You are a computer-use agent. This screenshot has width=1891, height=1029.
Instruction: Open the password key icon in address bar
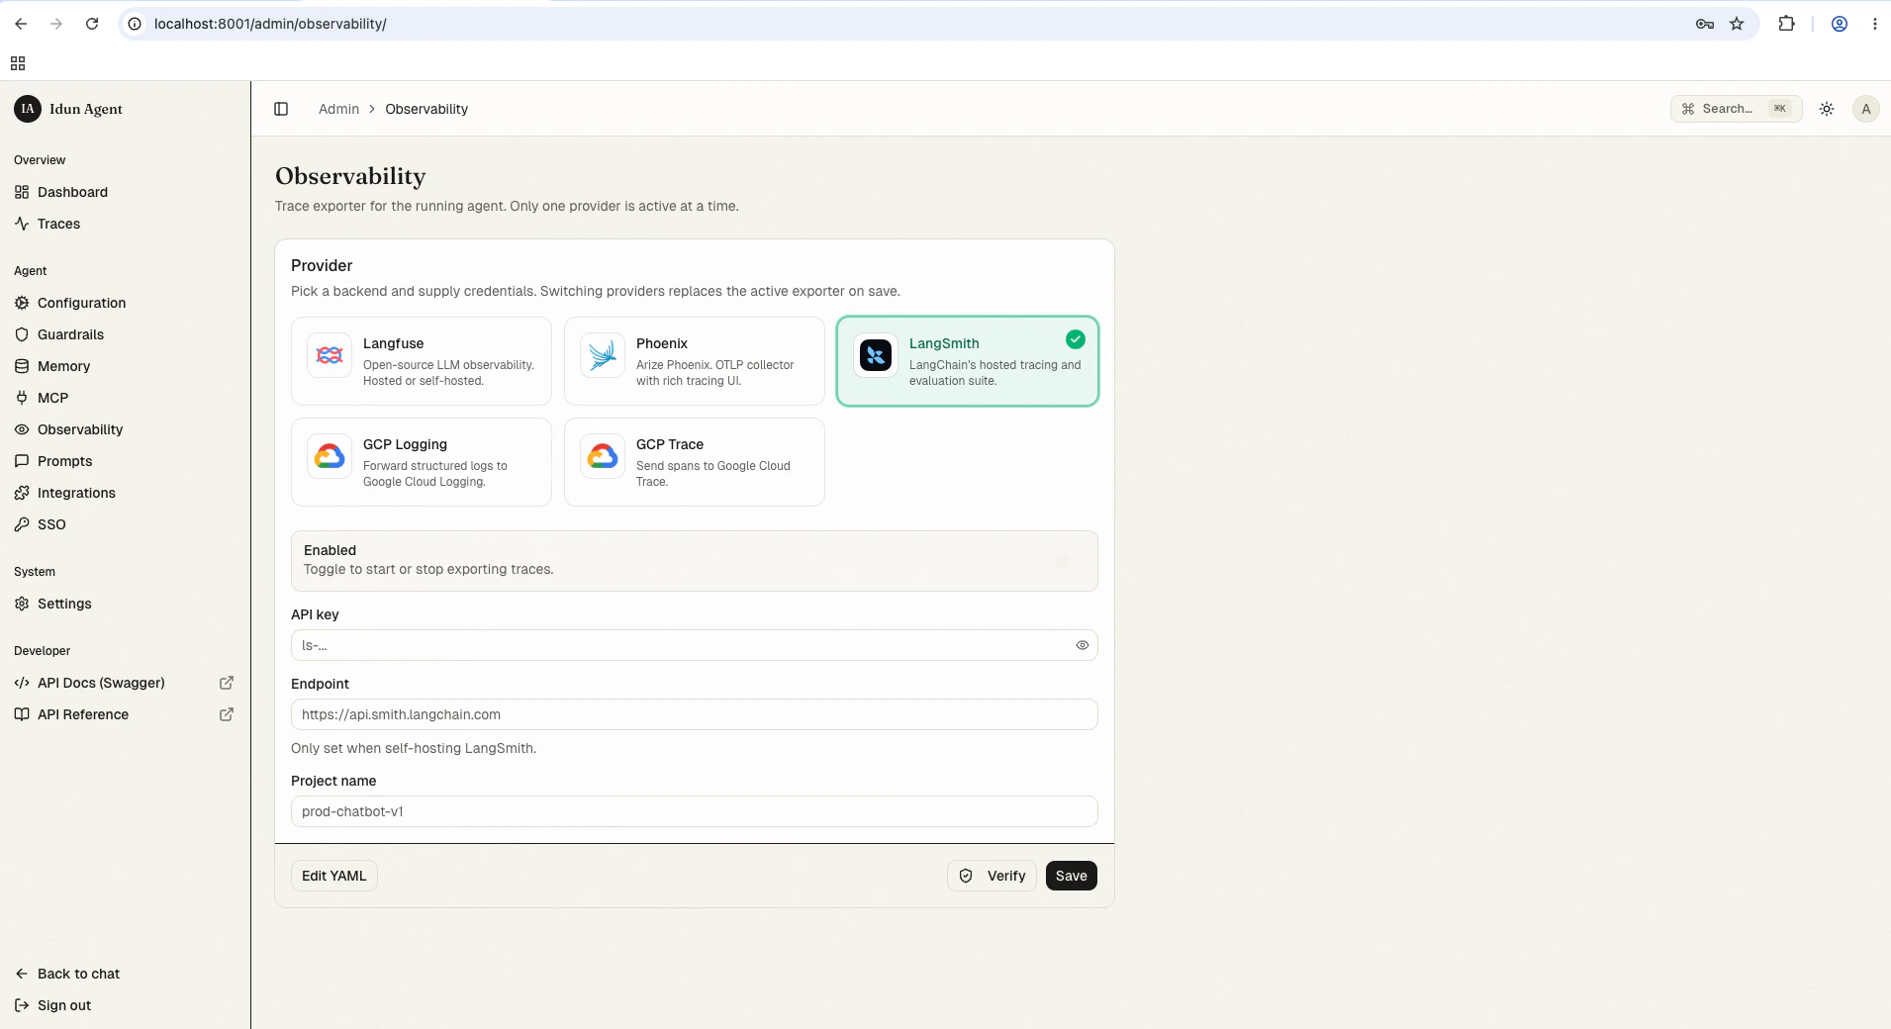click(1705, 24)
